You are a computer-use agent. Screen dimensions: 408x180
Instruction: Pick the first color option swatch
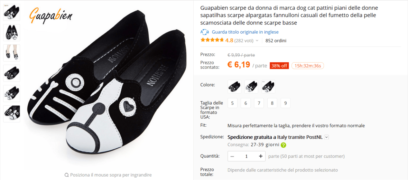point(234,87)
